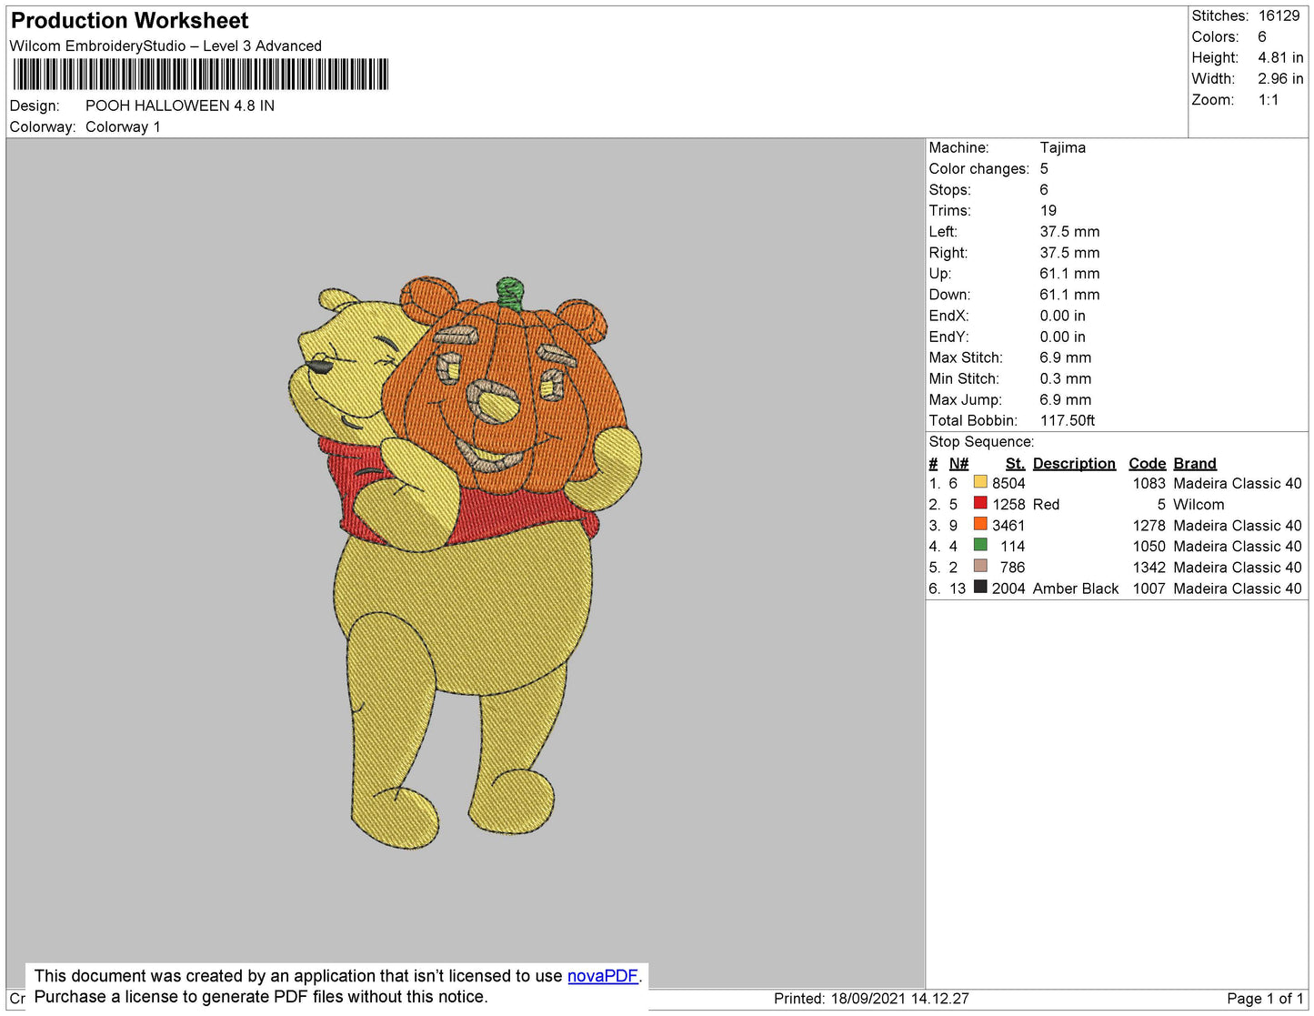
Task: Click the Amber Black color swatch
Action: pos(980,587)
